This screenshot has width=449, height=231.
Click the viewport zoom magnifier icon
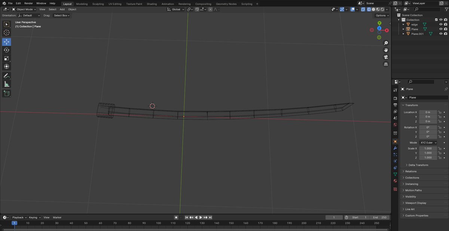click(x=386, y=43)
